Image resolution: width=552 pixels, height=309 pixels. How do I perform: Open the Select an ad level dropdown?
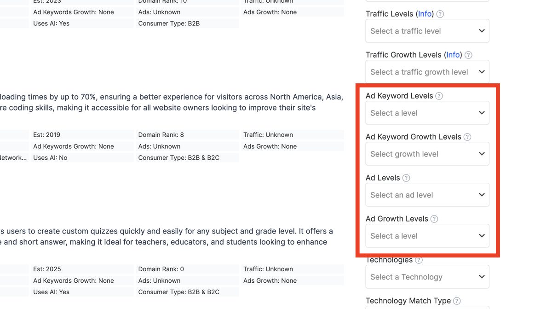[427, 194]
